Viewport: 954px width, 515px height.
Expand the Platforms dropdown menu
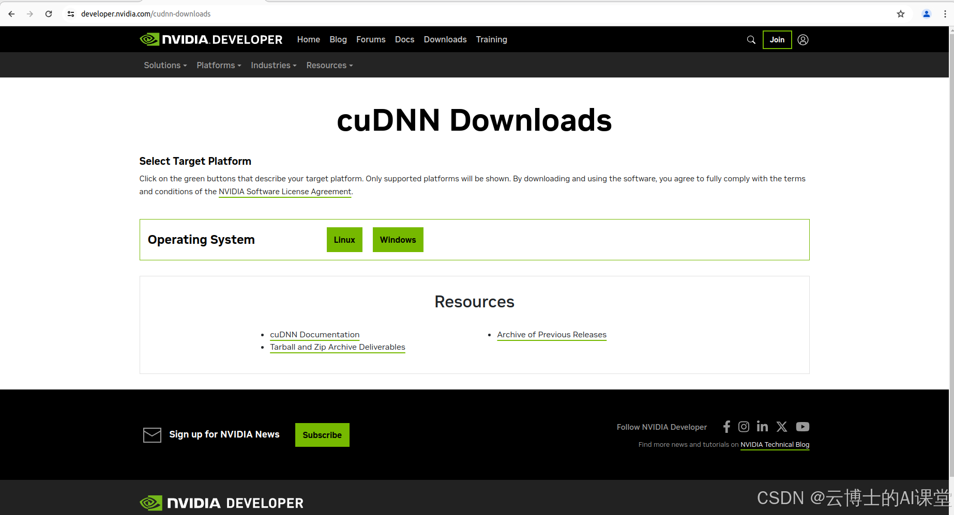click(219, 65)
